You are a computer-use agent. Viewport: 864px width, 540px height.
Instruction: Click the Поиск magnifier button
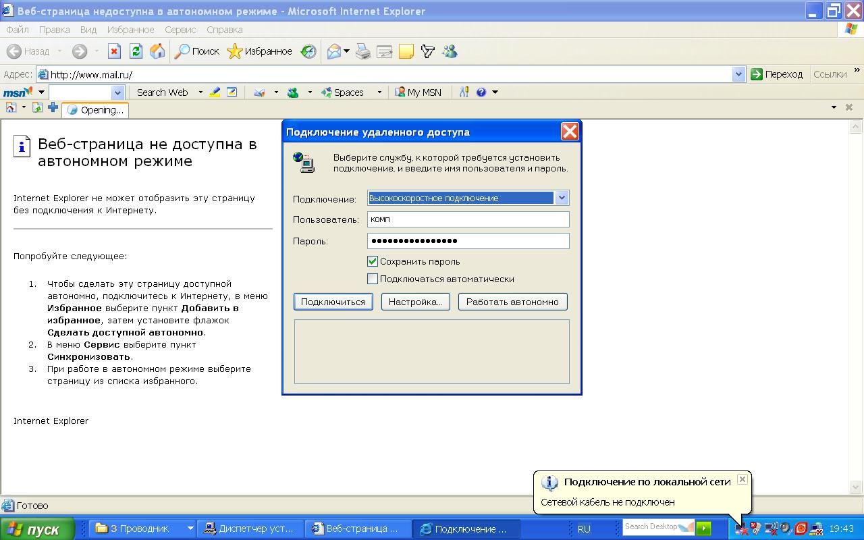click(x=197, y=51)
